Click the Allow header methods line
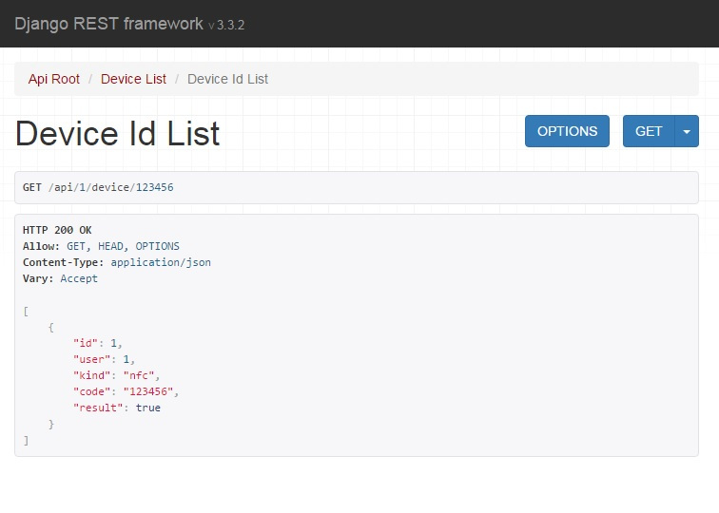Viewport: 719px width, 513px height. click(x=101, y=246)
